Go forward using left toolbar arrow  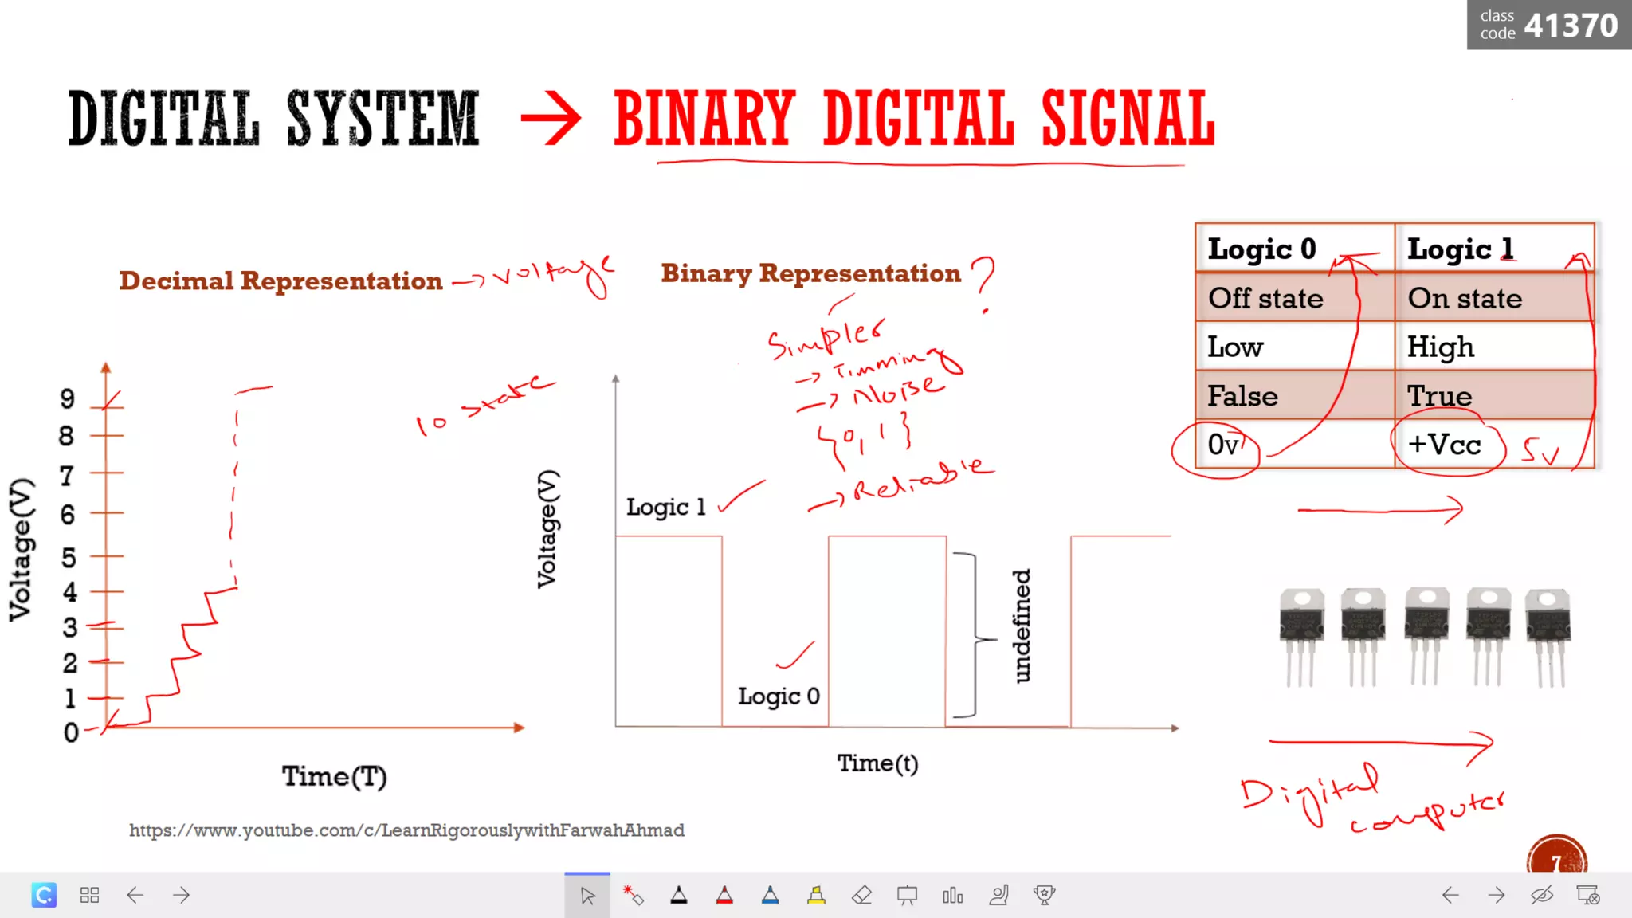[182, 895]
